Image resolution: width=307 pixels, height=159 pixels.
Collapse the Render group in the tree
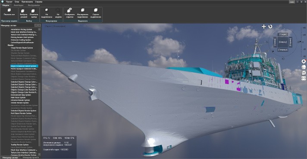(x=6, y=45)
